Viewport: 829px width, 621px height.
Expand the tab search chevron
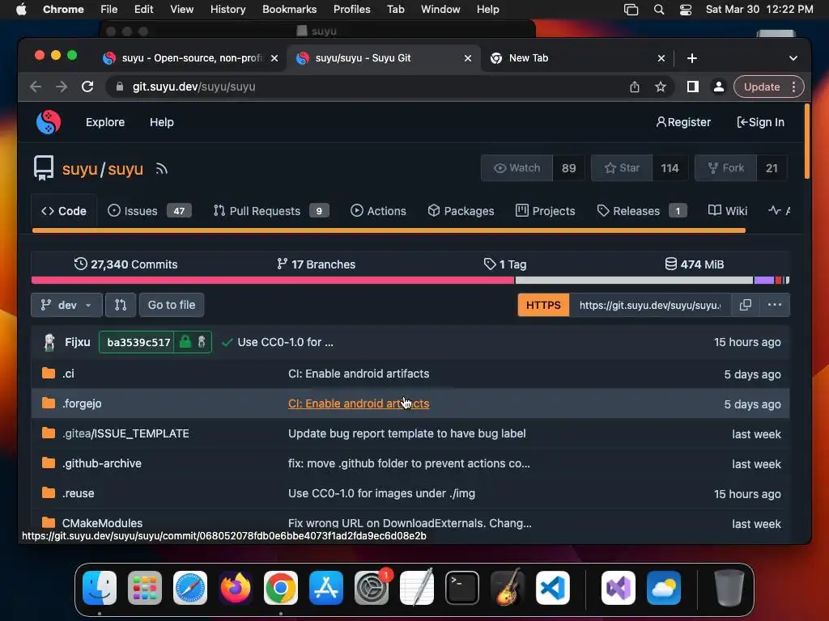pos(793,58)
